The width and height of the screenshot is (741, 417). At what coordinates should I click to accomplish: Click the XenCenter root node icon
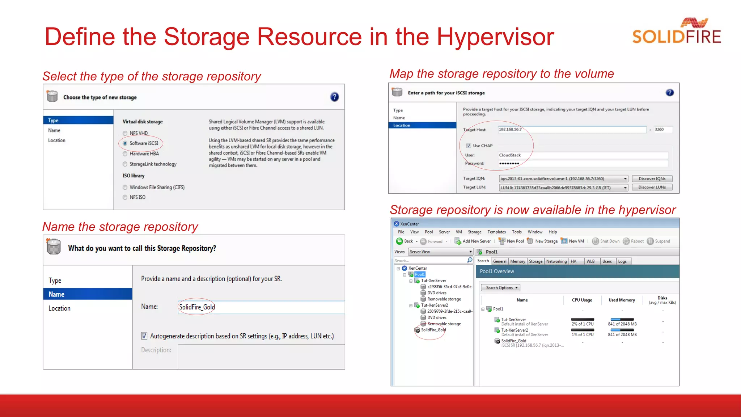tap(405, 268)
